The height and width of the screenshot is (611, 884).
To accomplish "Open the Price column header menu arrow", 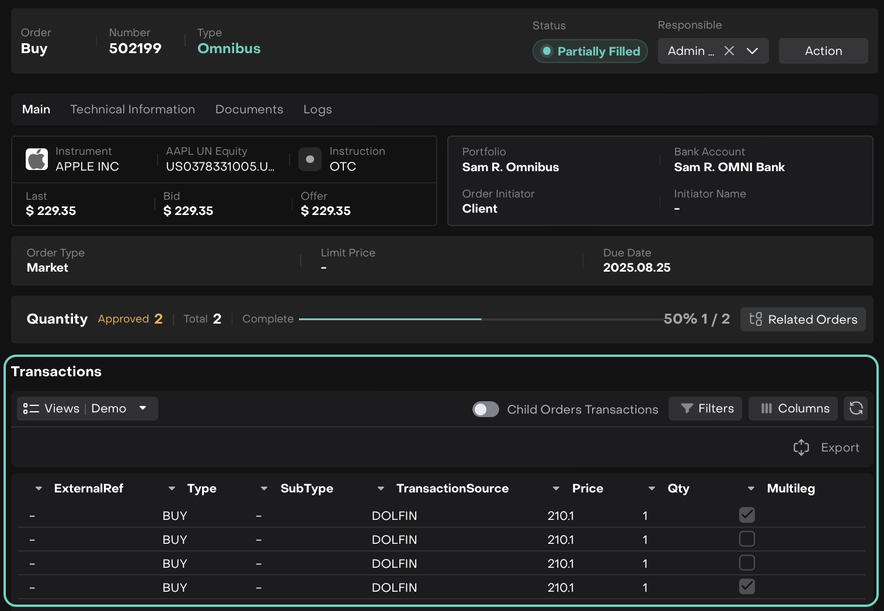I will pyautogui.click(x=556, y=488).
